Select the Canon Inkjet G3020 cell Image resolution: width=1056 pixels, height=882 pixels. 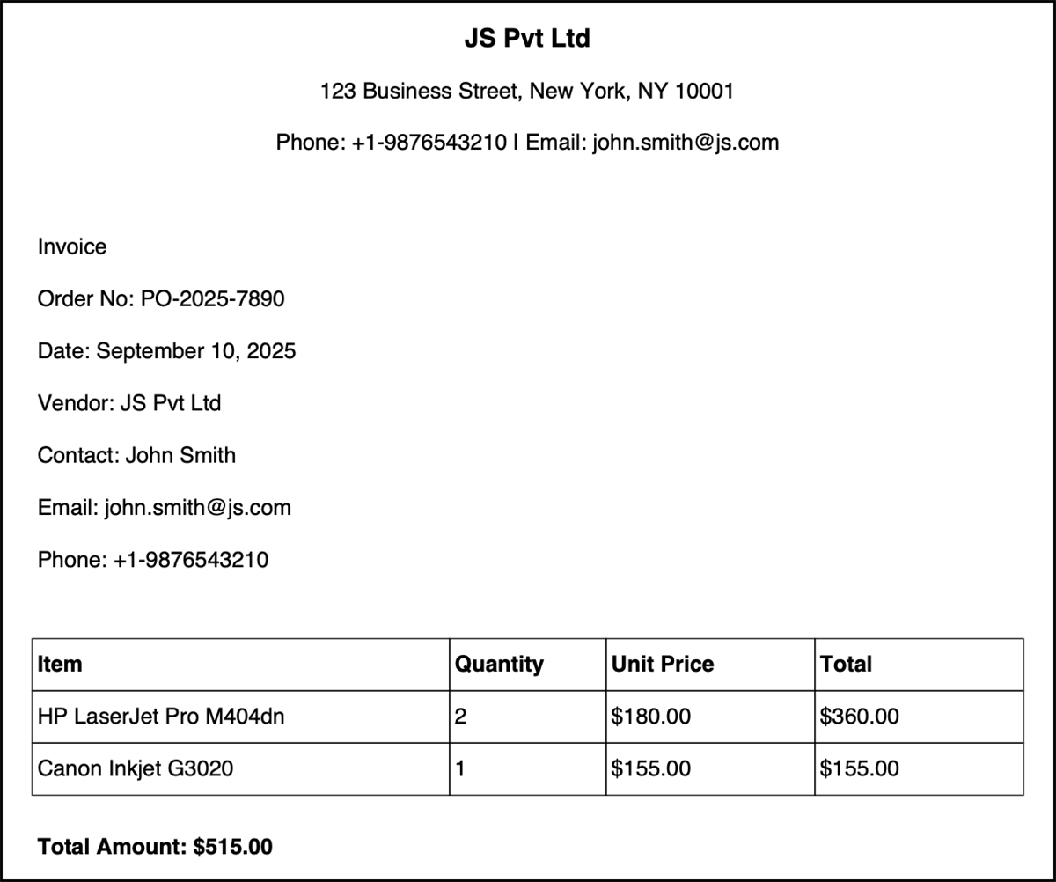(136, 768)
